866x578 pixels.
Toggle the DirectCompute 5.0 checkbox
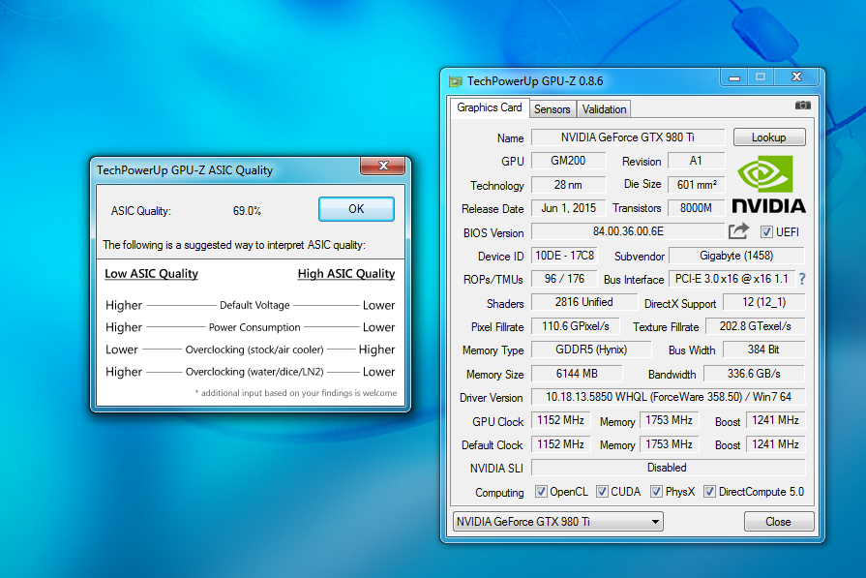point(709,492)
